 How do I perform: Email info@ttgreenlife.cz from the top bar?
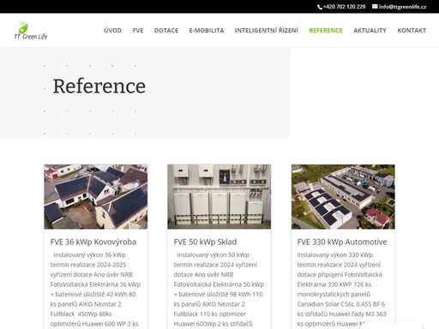402,7
